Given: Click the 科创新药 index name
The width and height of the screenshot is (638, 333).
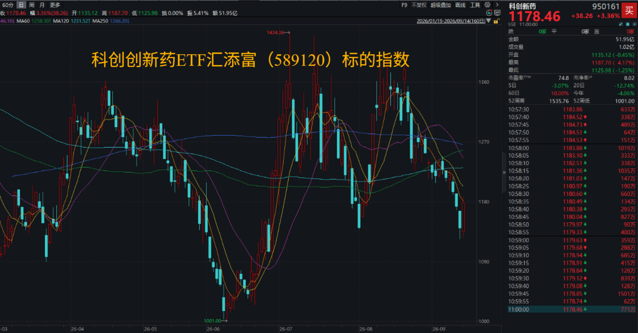Looking at the screenshot, I should click(522, 6).
